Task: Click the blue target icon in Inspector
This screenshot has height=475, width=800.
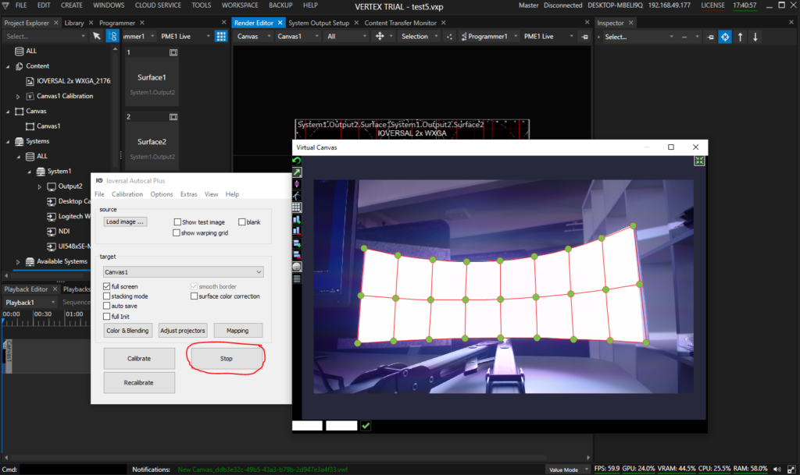Action: [725, 37]
